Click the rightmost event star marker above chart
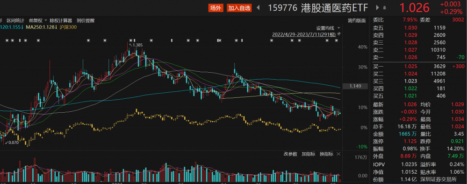The height and width of the screenshot is (184, 467). pos(336,41)
